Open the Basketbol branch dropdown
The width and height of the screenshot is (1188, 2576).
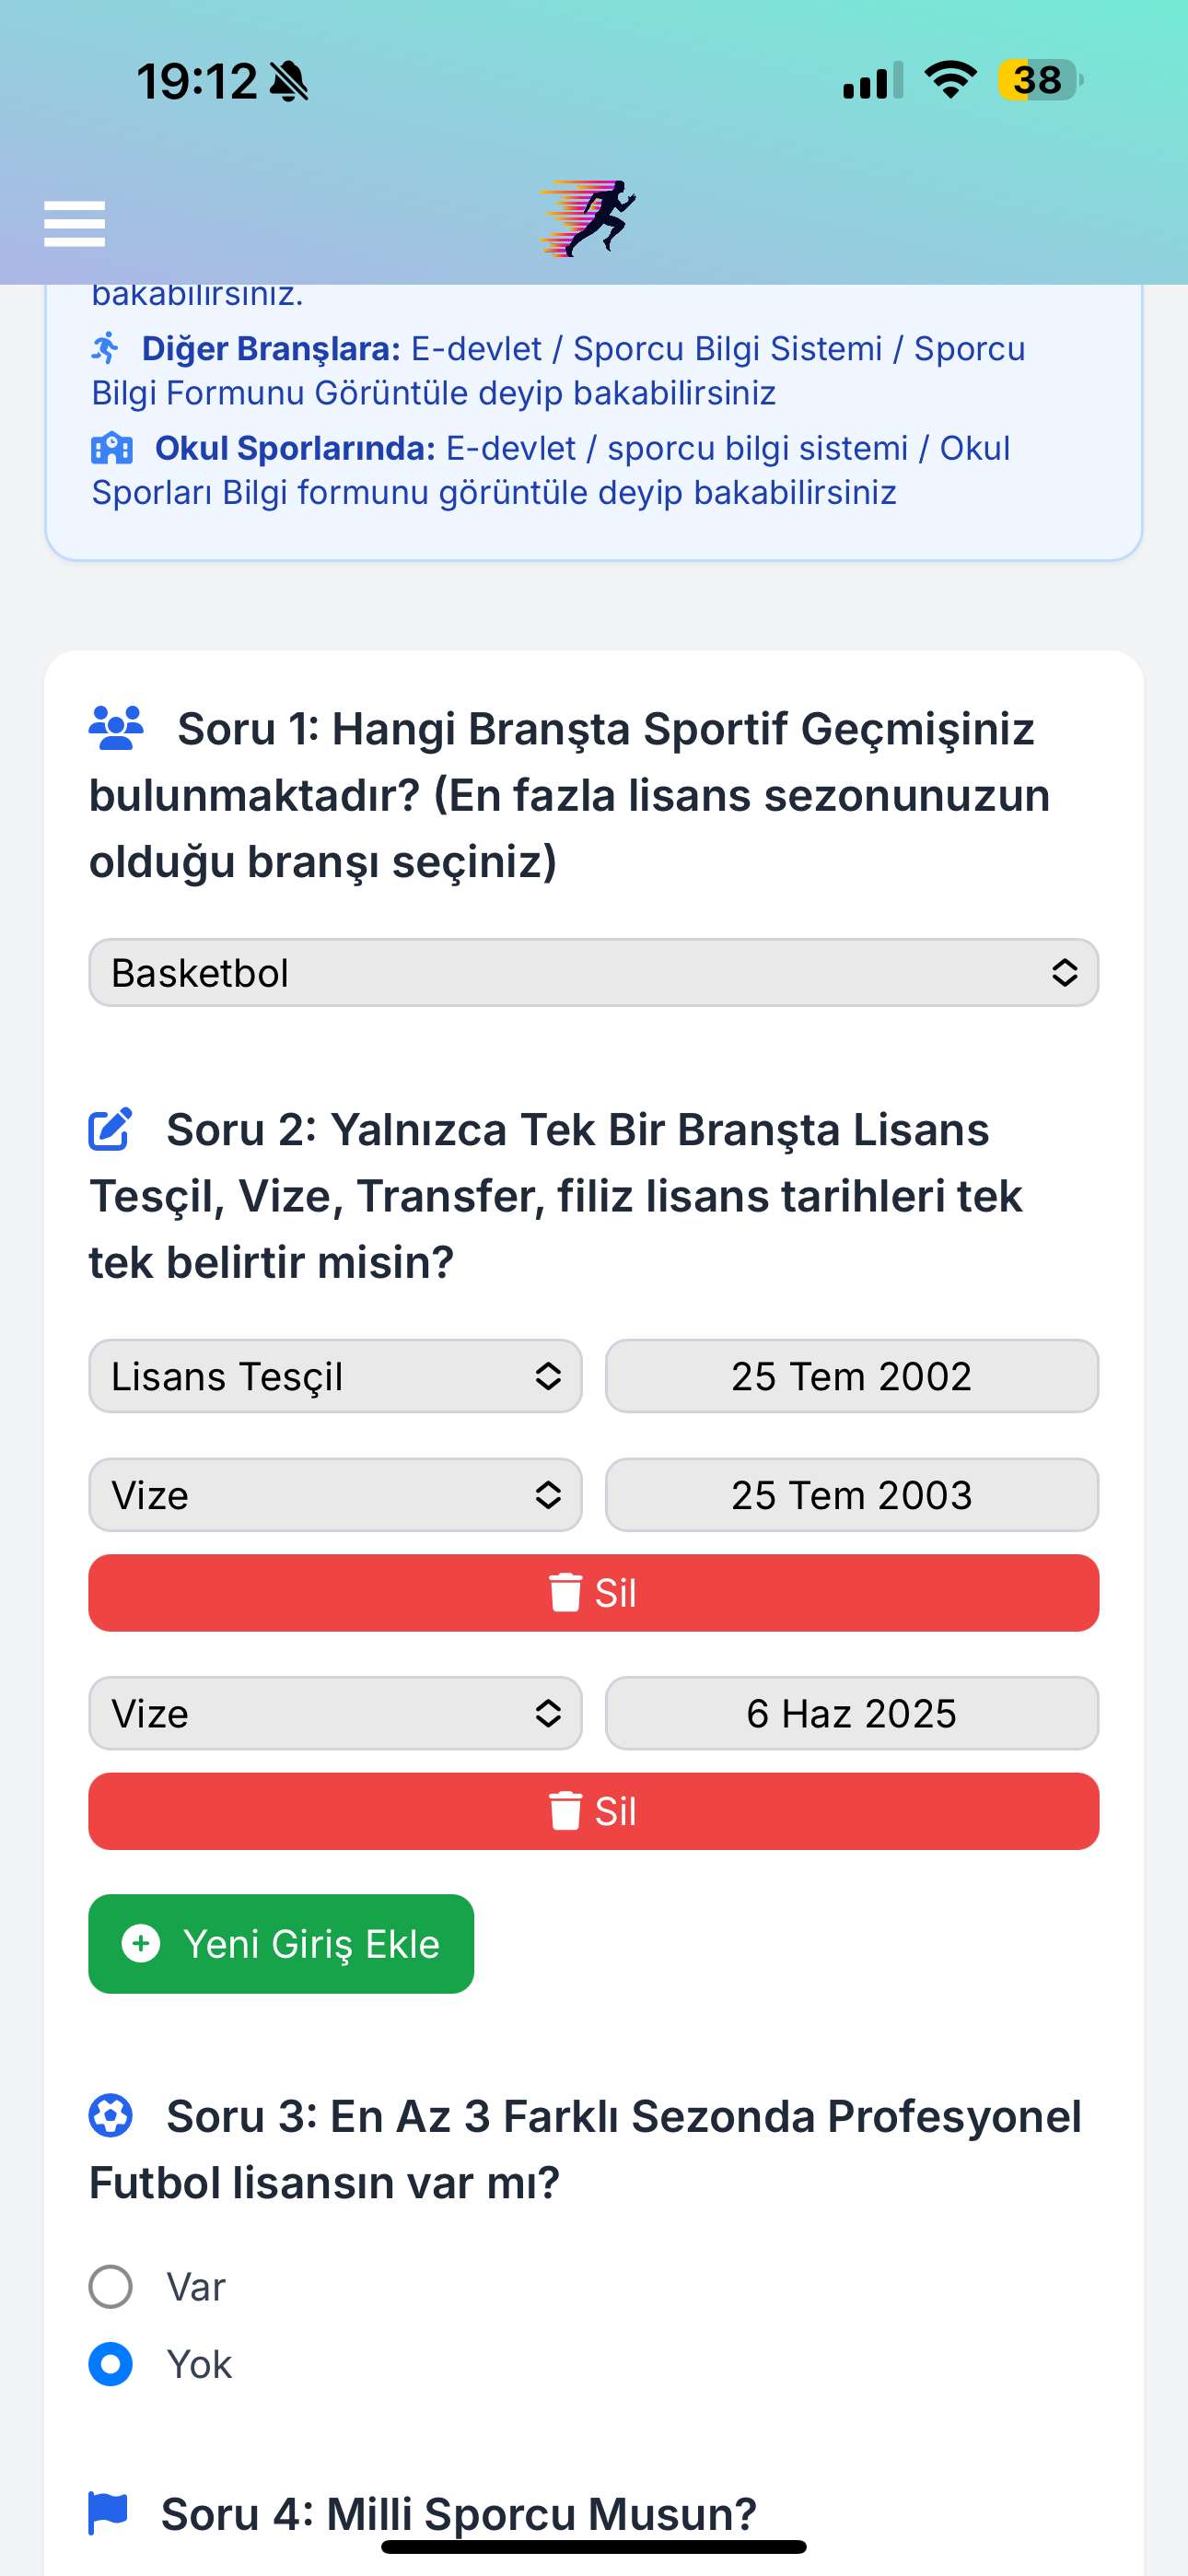click(594, 972)
